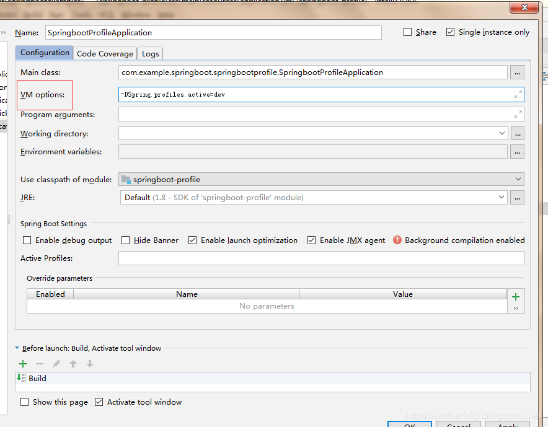Select the Build task in Before launch list
Viewport: 548px width, 427px height.
tap(273, 379)
